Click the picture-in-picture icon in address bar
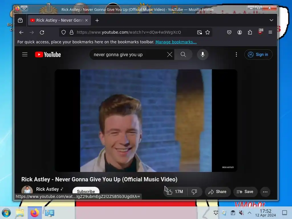The image size is (292, 219). pos(199,33)
